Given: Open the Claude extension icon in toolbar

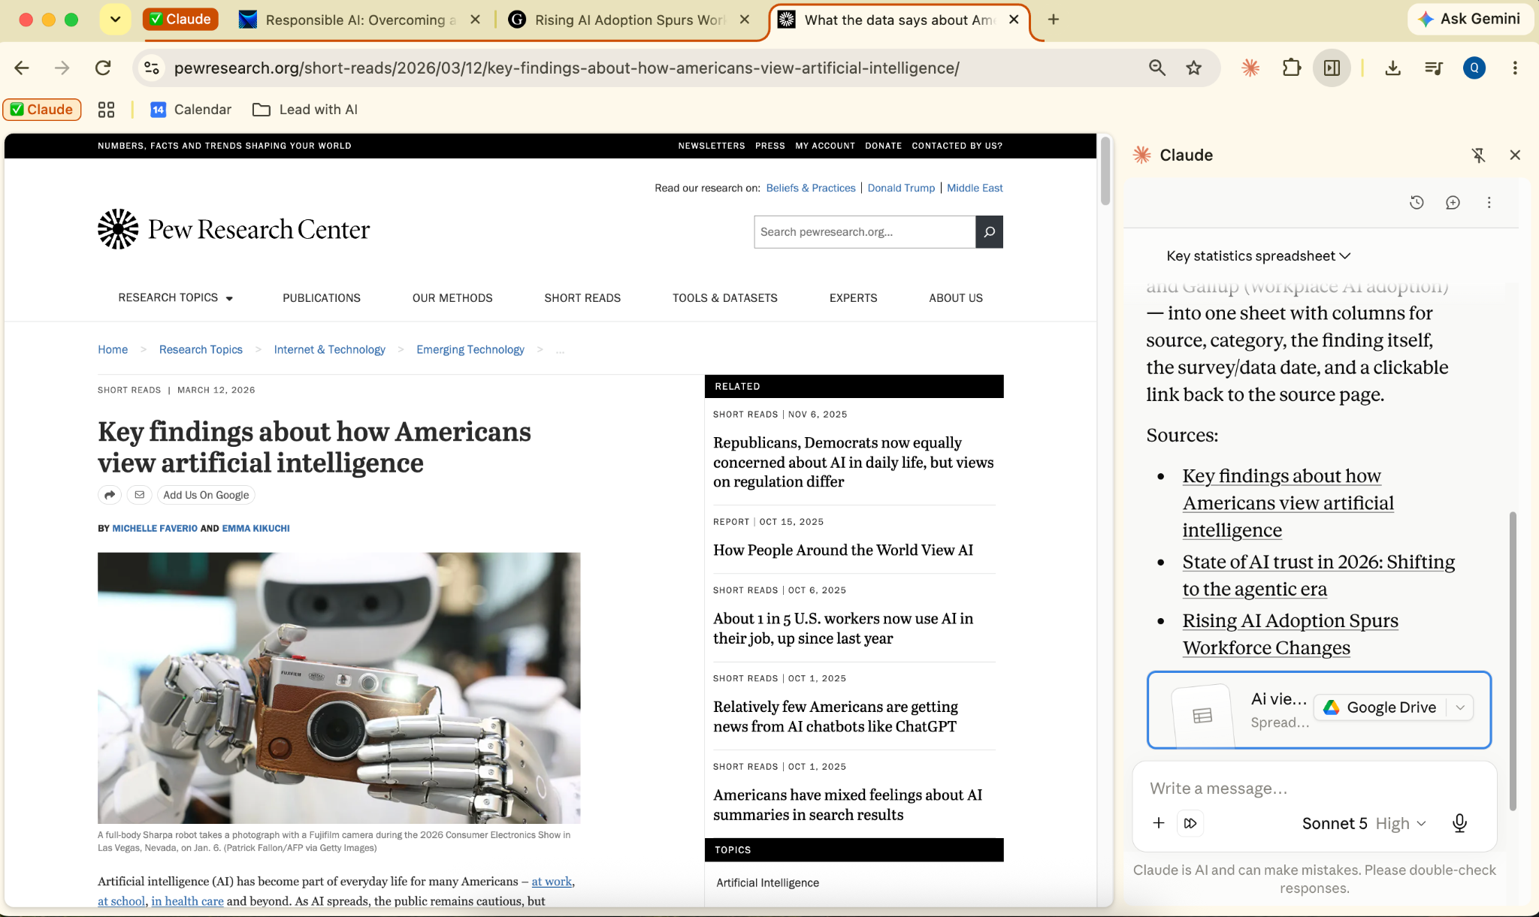Looking at the screenshot, I should 1250,68.
